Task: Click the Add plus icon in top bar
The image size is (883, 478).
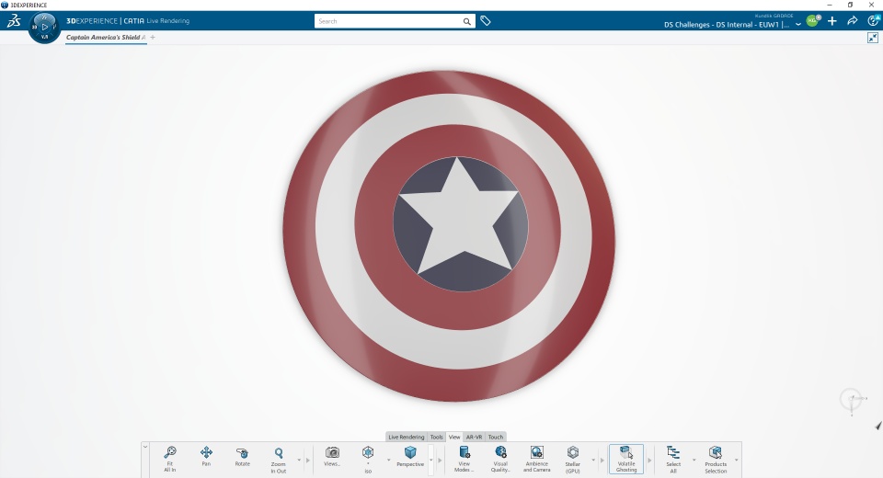Action: pos(832,21)
